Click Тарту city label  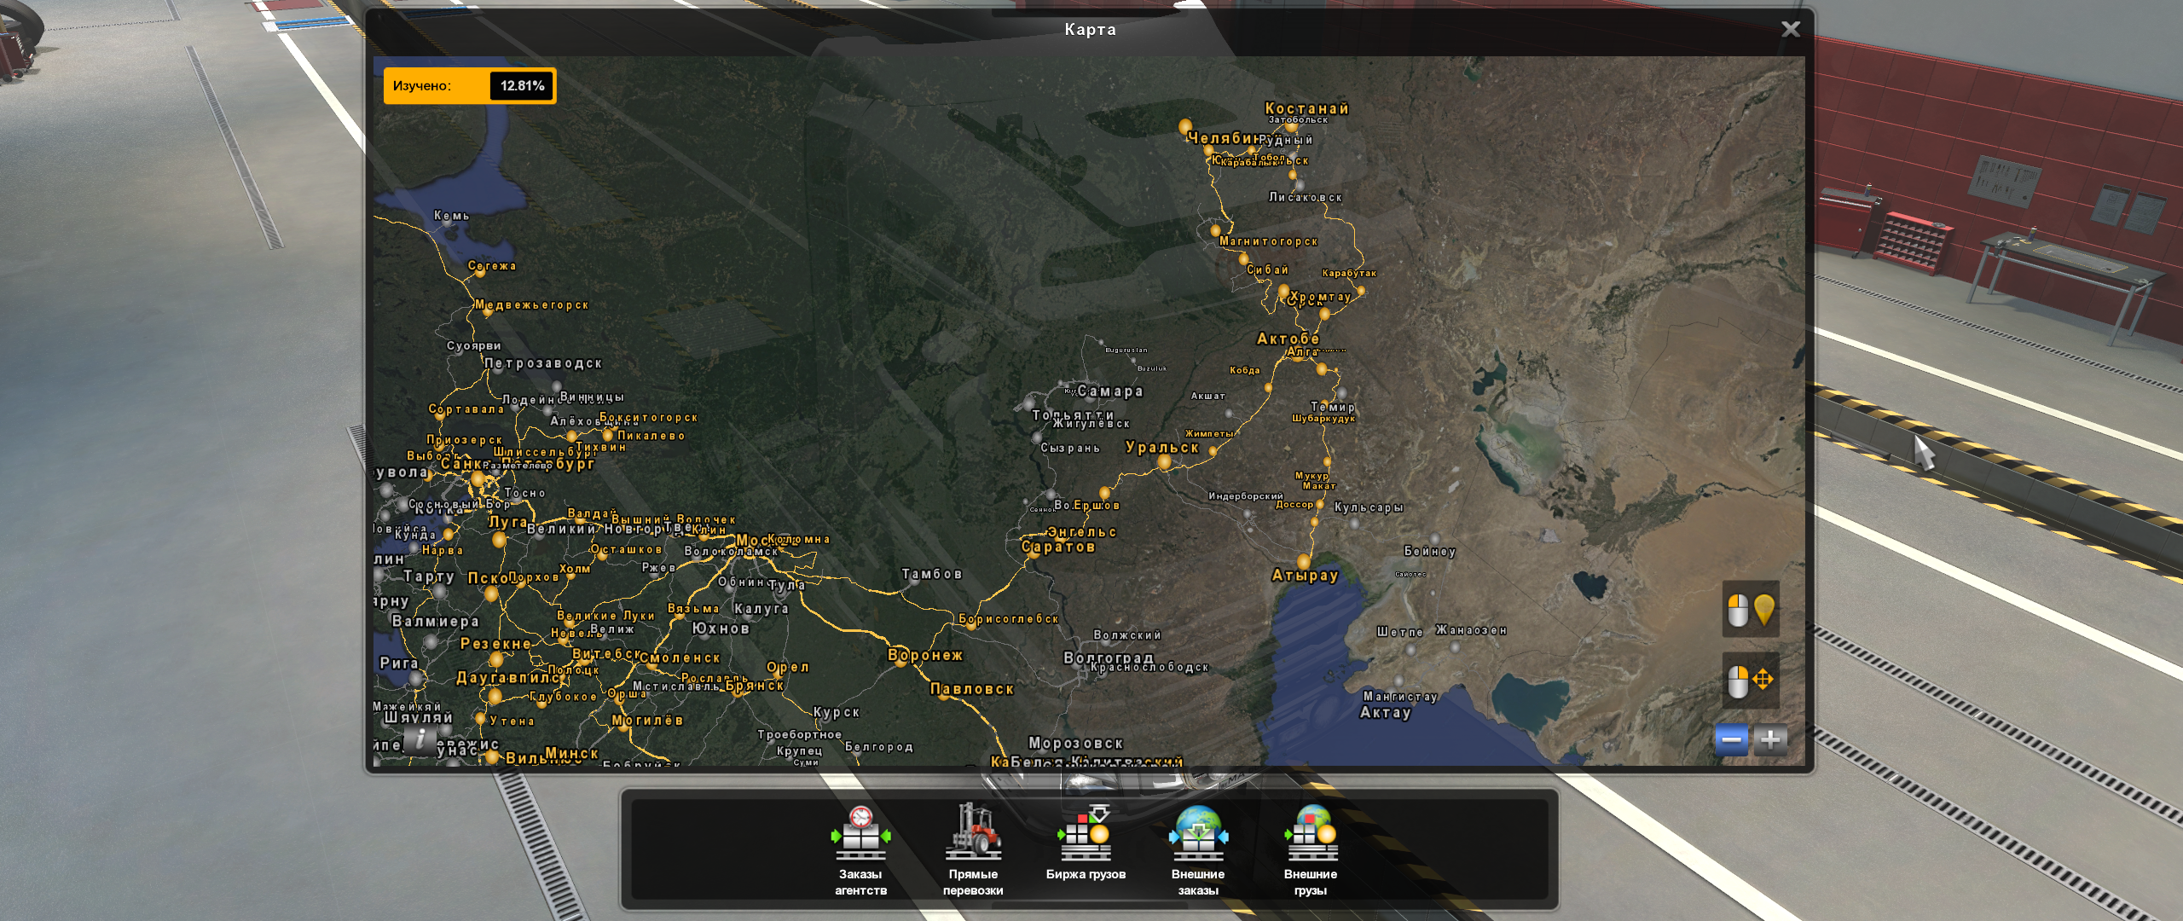click(x=428, y=576)
